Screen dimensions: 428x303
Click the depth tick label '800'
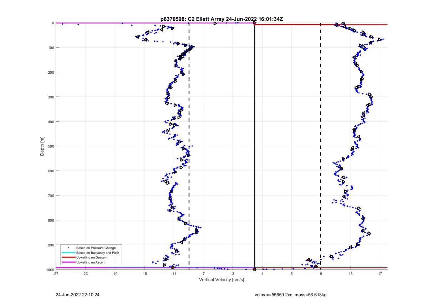pos(51,220)
